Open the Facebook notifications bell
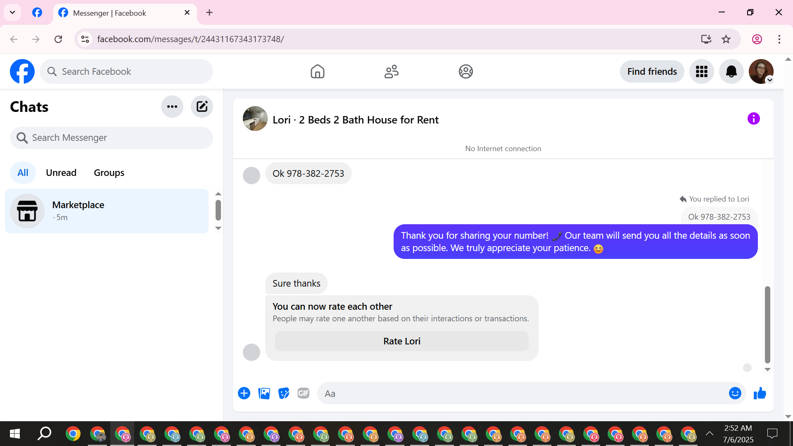This screenshot has height=446, width=793. click(x=731, y=71)
